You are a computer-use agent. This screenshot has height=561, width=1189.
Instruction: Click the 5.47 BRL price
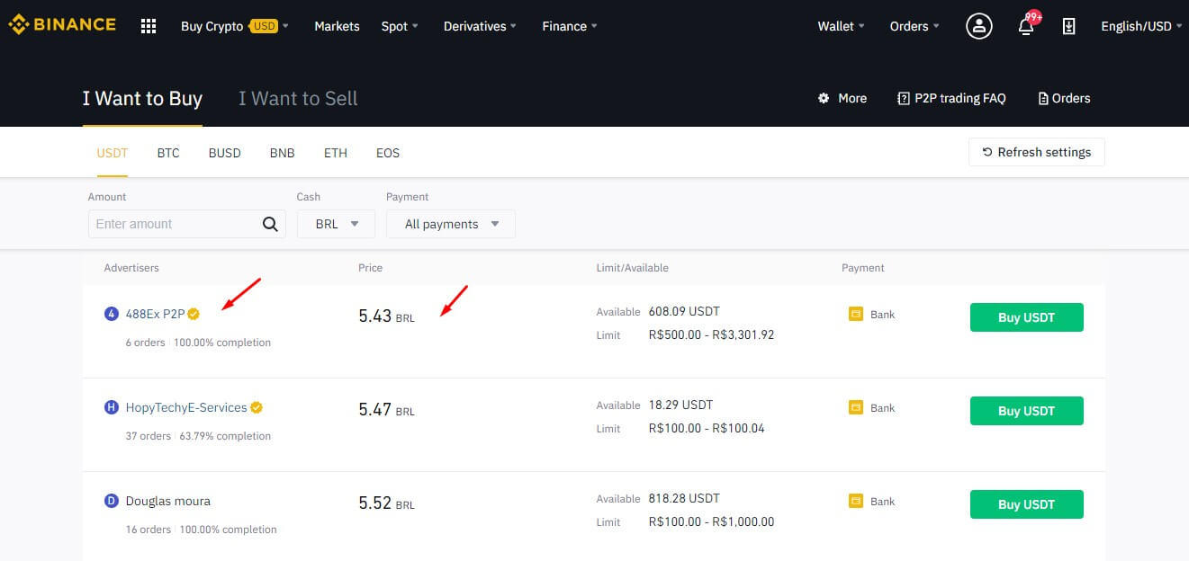(x=387, y=410)
